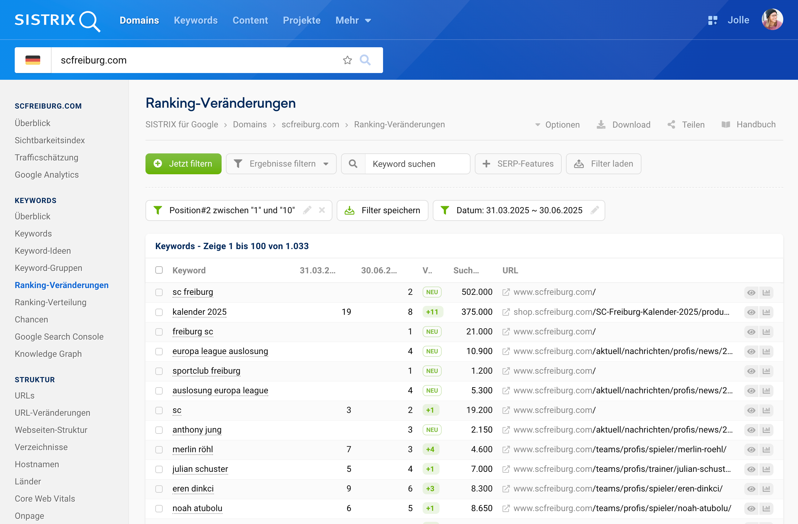The width and height of the screenshot is (798, 524).
Task: Click the magnifier search icon beside scfreiburg.com
Action: point(365,60)
